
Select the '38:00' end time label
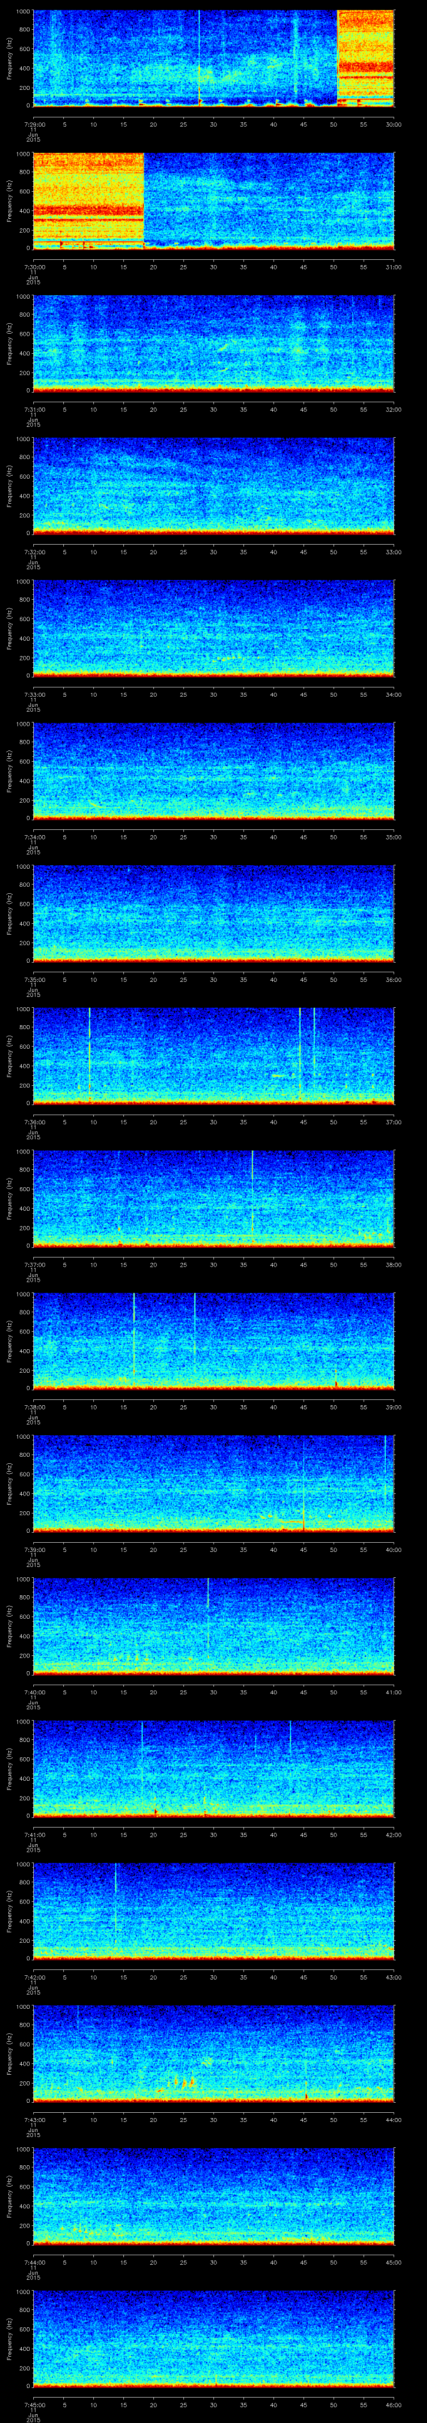click(x=393, y=1264)
